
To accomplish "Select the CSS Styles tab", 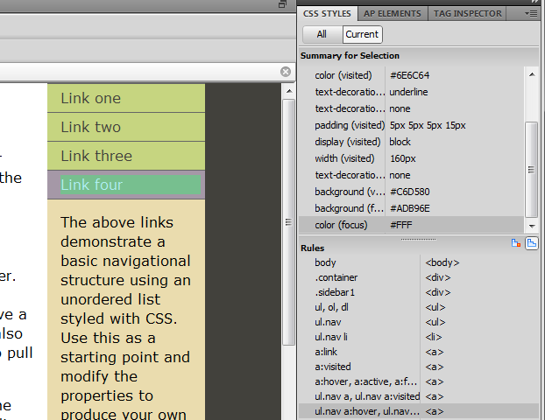I will click(327, 13).
